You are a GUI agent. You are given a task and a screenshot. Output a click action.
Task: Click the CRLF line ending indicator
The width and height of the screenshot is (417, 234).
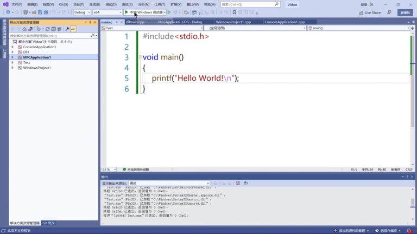409,169
